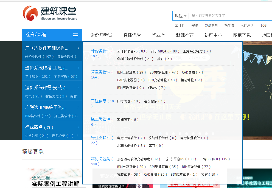Select 水利水电计价 (8) link
272x188 pixels.
coord(131,146)
